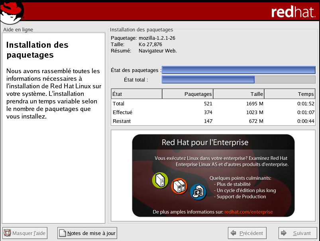Click the État column header
Viewport: 320px width, 241px height.
click(137, 94)
